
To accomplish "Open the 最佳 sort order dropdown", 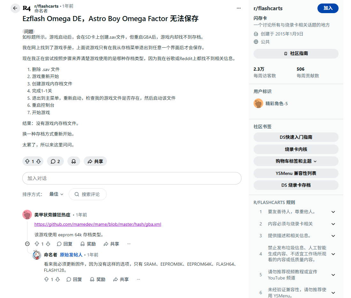I will tap(56, 194).
